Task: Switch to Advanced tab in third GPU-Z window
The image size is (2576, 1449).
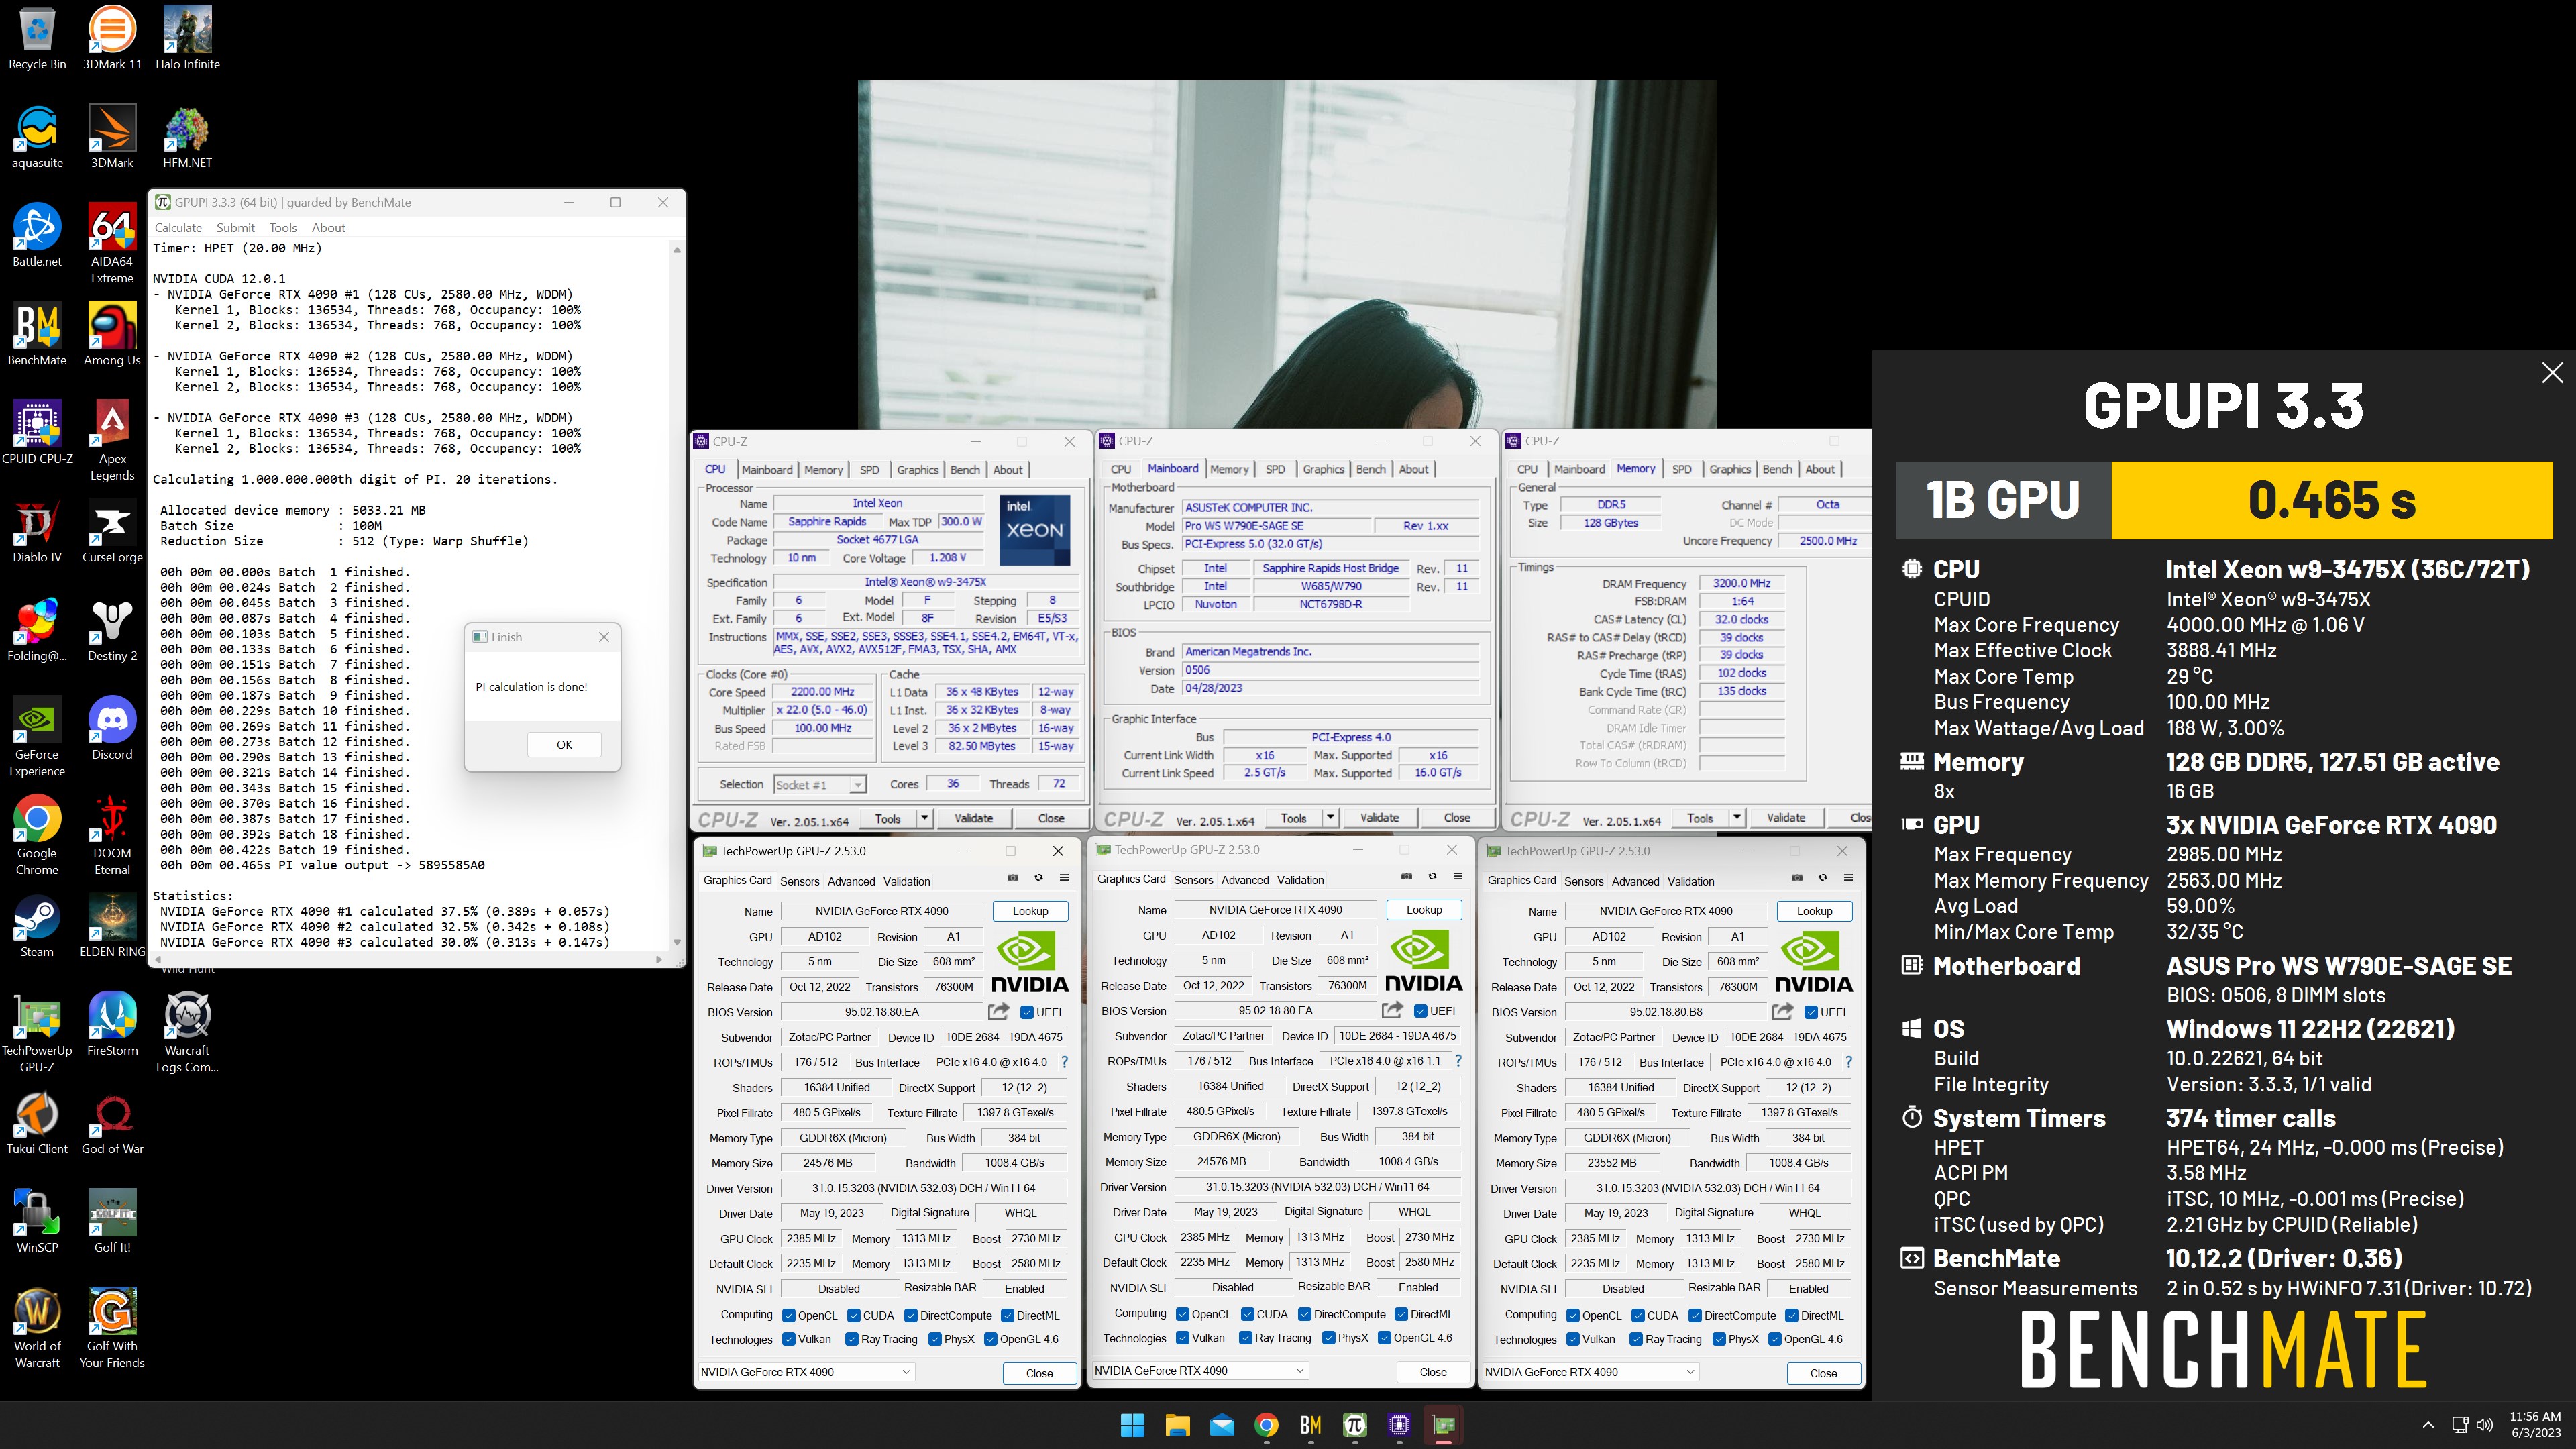Action: (1635, 881)
